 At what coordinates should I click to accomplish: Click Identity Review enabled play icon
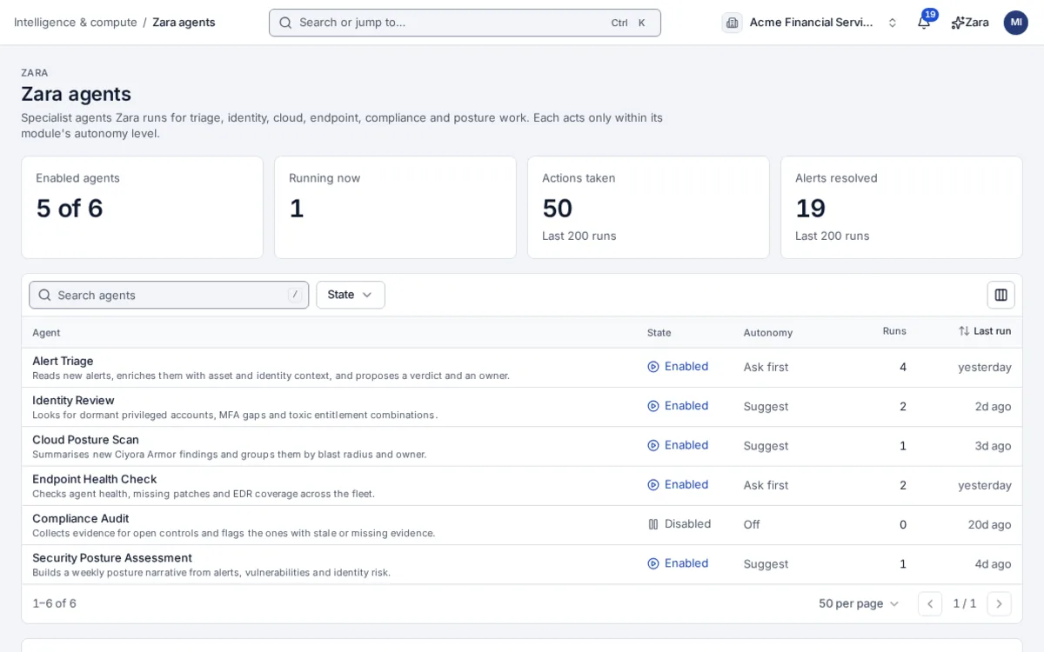tap(653, 406)
